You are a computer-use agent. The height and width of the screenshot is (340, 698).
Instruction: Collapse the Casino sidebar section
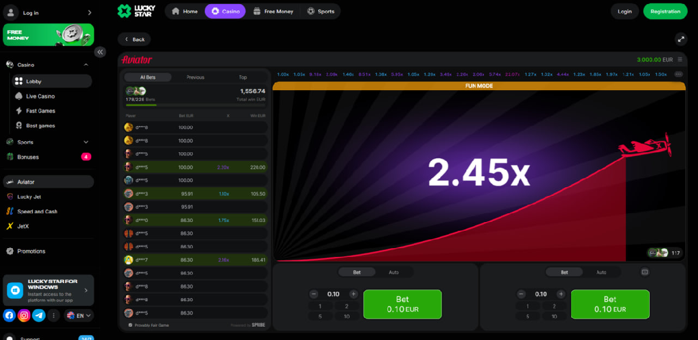pos(86,65)
